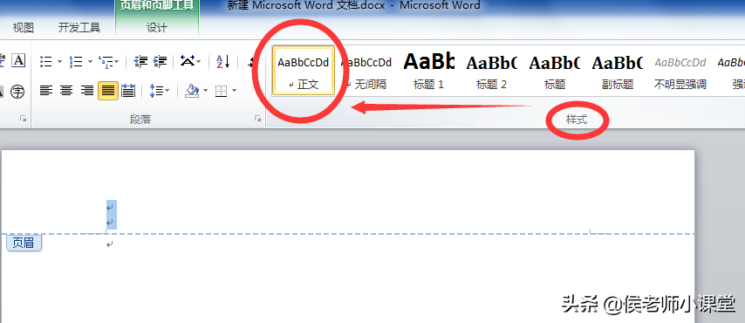Toggle distributed alignment
This screenshot has height=323, width=745.
128,91
